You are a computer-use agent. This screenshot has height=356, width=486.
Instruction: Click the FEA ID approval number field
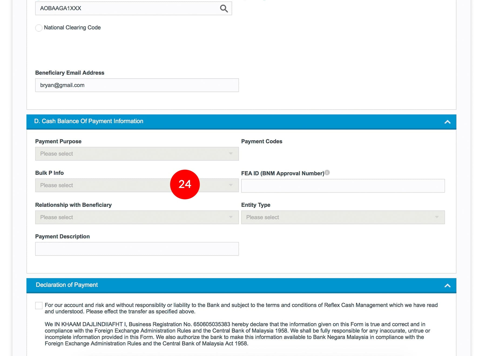pos(343,186)
